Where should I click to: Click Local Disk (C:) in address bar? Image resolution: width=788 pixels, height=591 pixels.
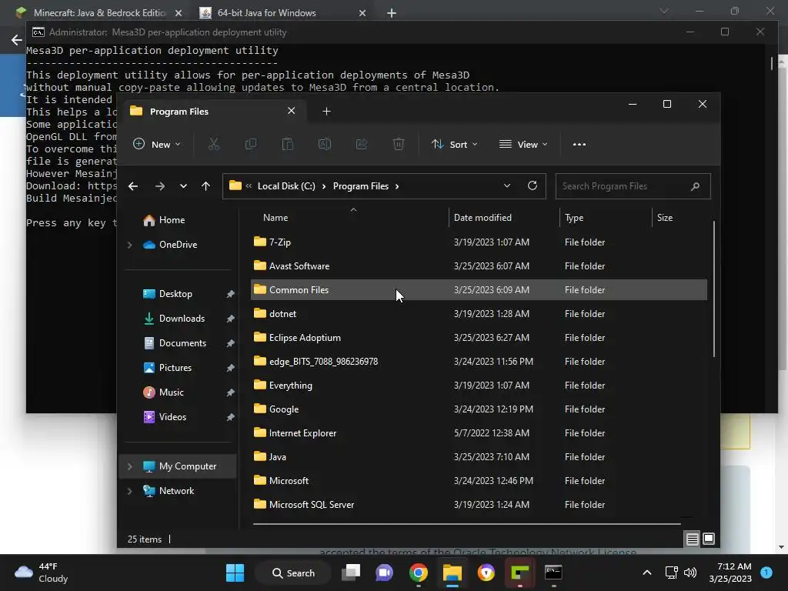pyautogui.click(x=286, y=186)
